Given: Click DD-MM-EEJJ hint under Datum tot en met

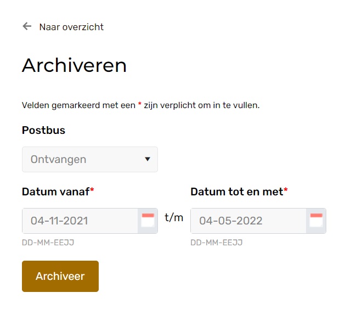Looking at the screenshot, I should [217, 243].
